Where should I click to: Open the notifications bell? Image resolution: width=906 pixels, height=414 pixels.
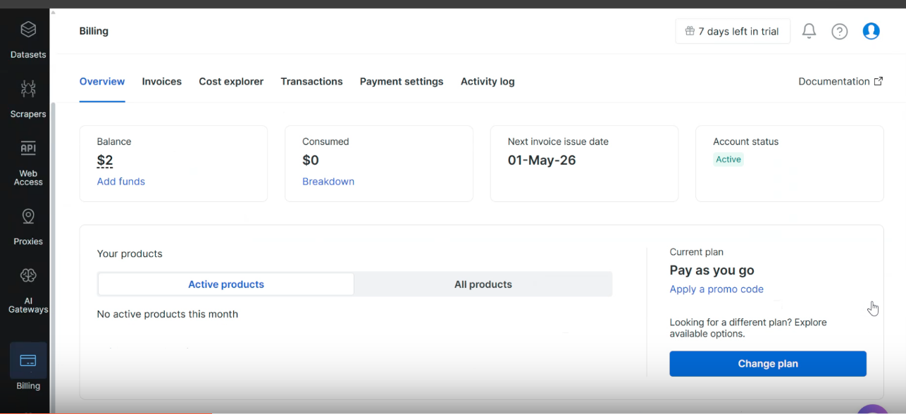[x=809, y=31]
